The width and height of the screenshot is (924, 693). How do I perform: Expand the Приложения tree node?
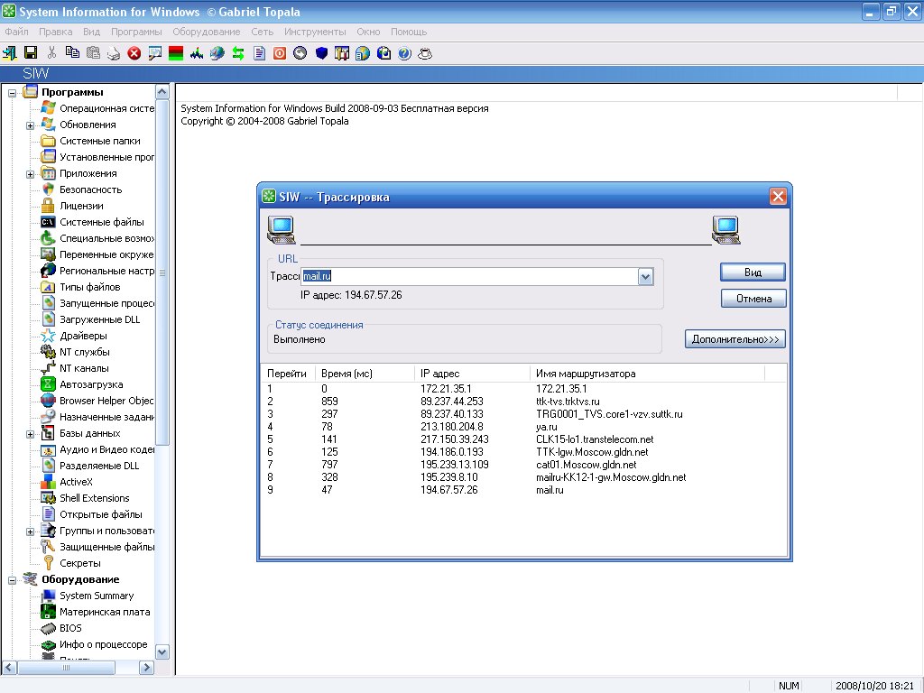30,173
